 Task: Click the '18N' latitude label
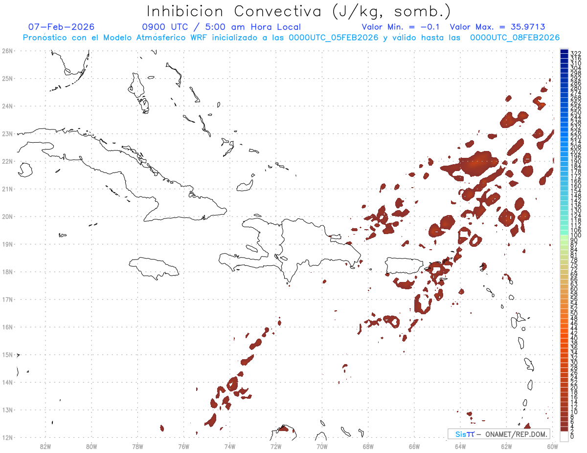pos(7,272)
